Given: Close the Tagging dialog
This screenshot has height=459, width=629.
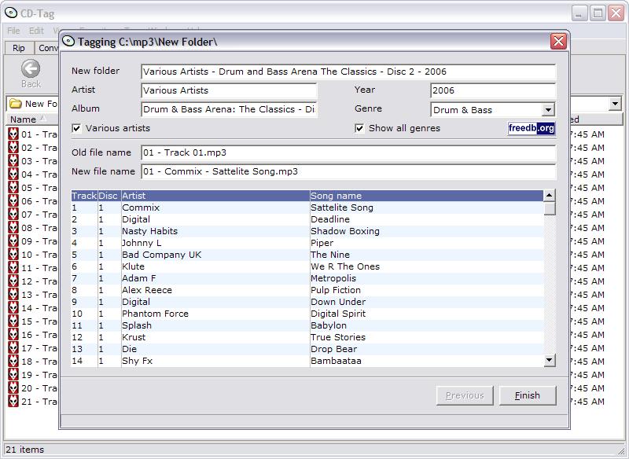Looking at the screenshot, I should 558,42.
